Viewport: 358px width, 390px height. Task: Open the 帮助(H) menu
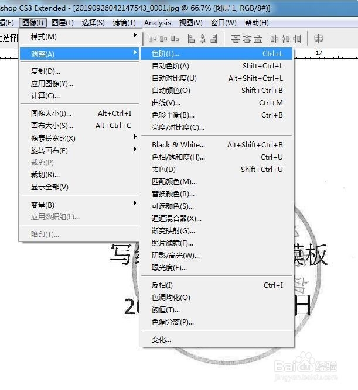[257, 23]
